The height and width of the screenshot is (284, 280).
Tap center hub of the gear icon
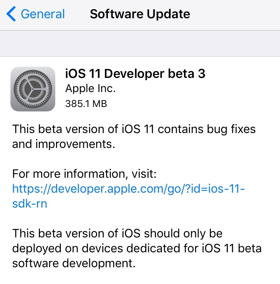tap(33, 89)
